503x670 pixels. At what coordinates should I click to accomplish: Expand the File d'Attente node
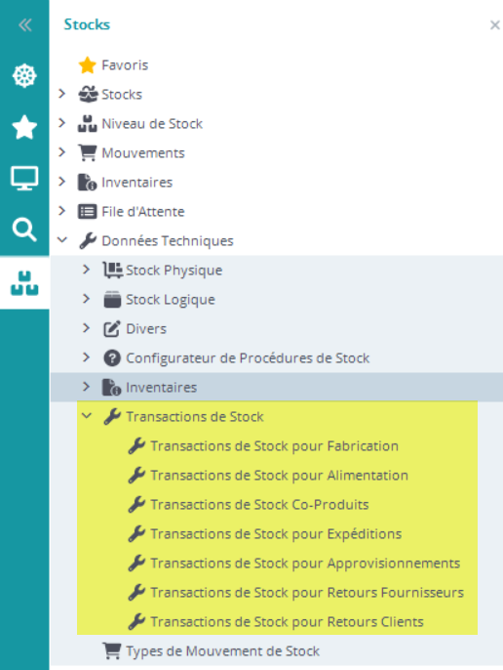tap(62, 211)
